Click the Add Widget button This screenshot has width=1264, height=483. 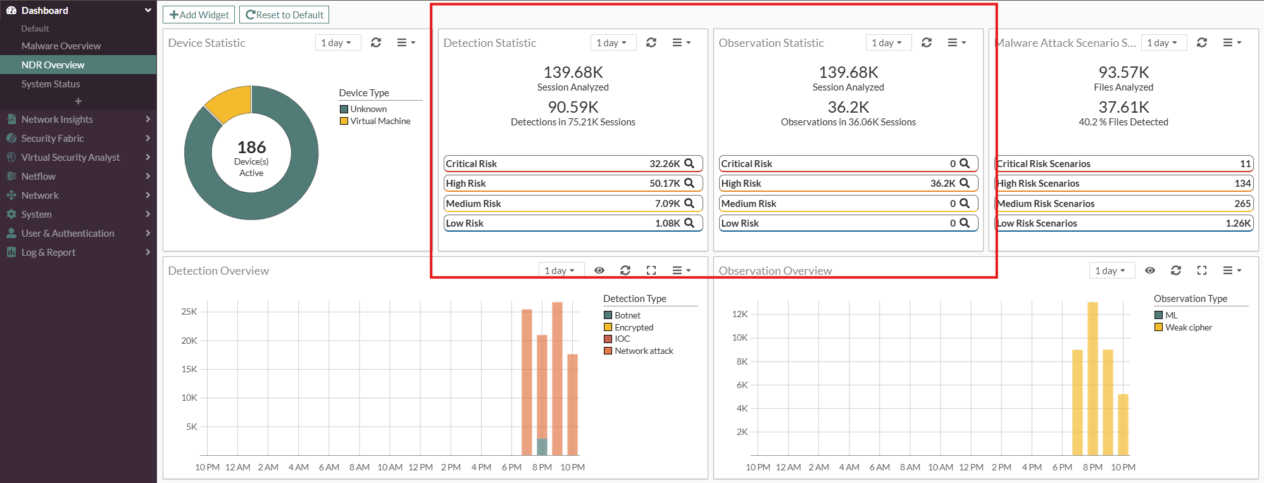(199, 15)
